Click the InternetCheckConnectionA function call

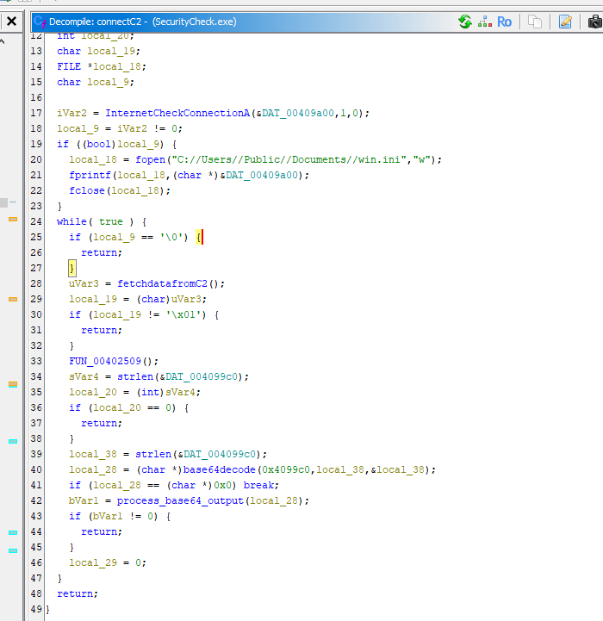click(177, 114)
